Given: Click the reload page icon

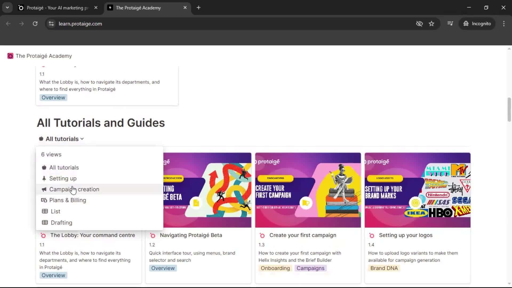Looking at the screenshot, I should 35,23.
